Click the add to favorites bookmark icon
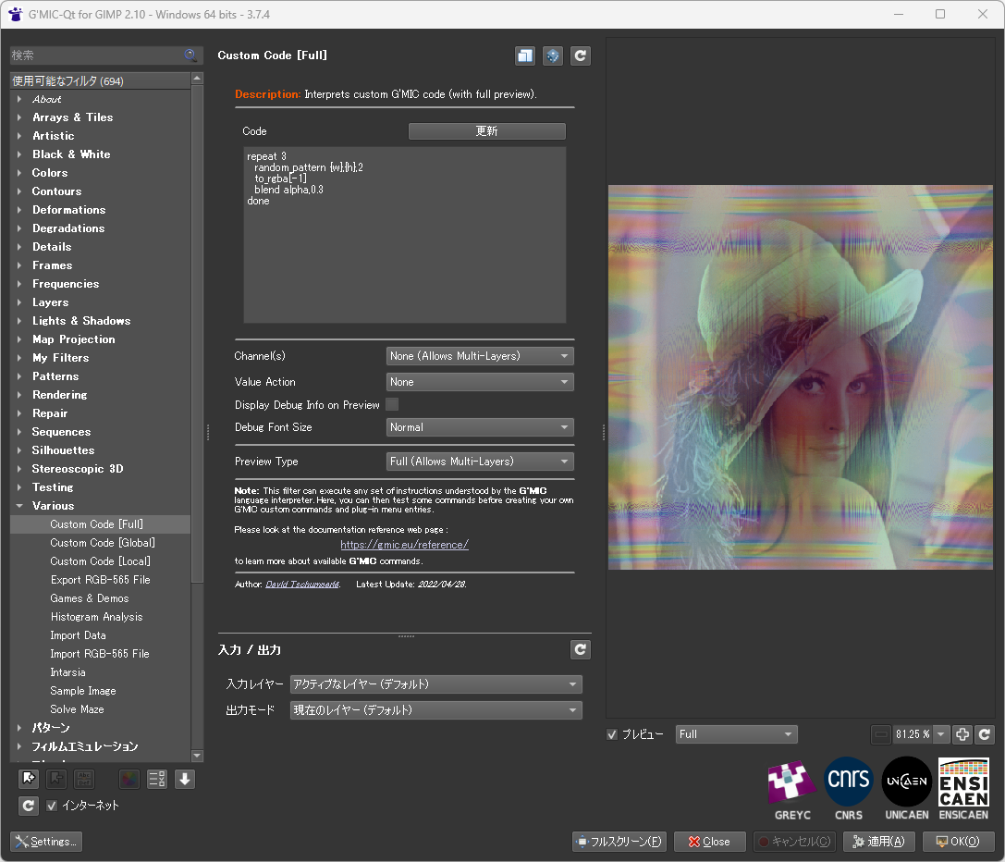This screenshot has width=1005, height=862. [28, 779]
